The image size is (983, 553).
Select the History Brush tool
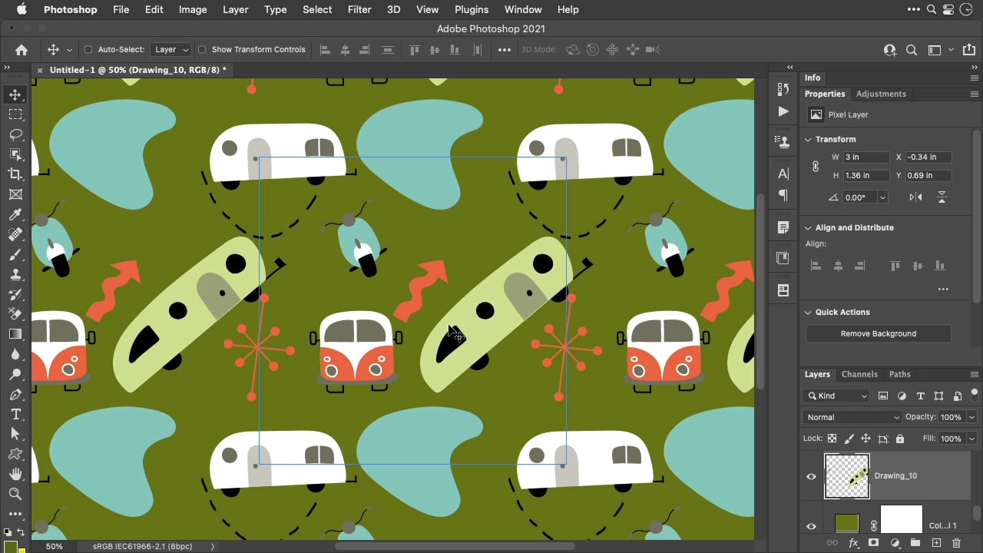[15, 294]
